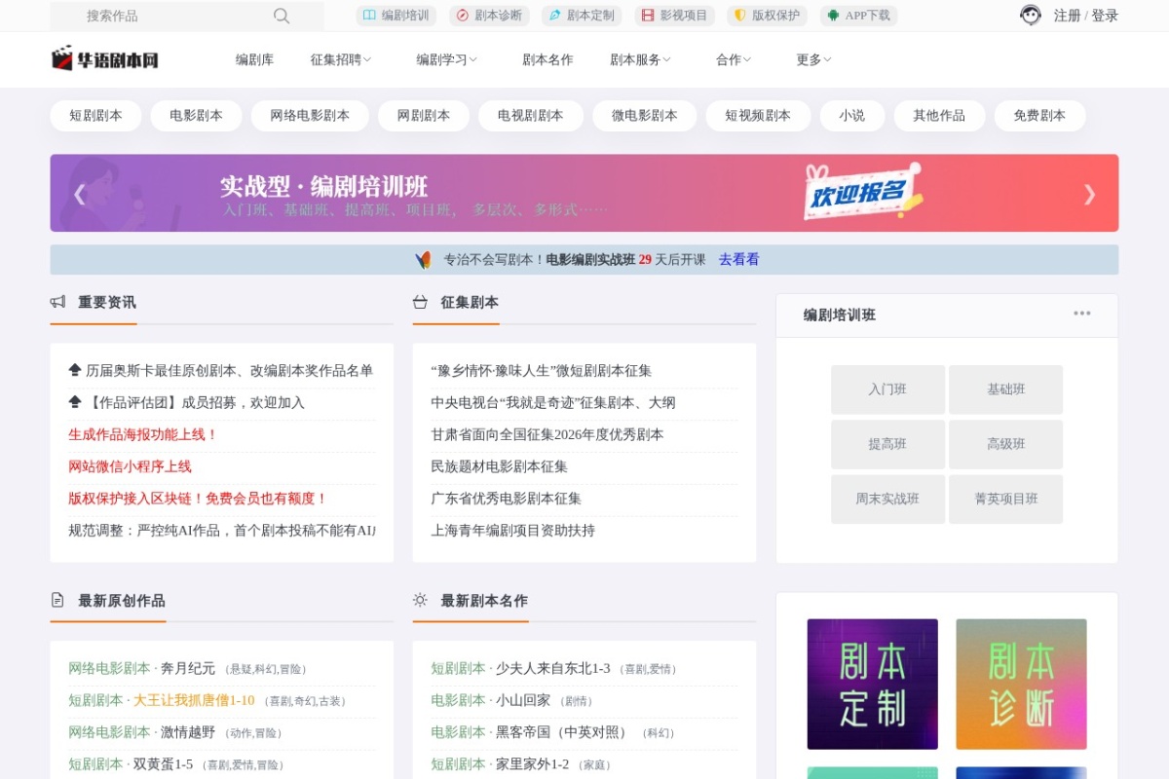Screen dimensions: 1169x779
Task: Open 版权保护接入区块链 news item
Action: [x=198, y=499]
